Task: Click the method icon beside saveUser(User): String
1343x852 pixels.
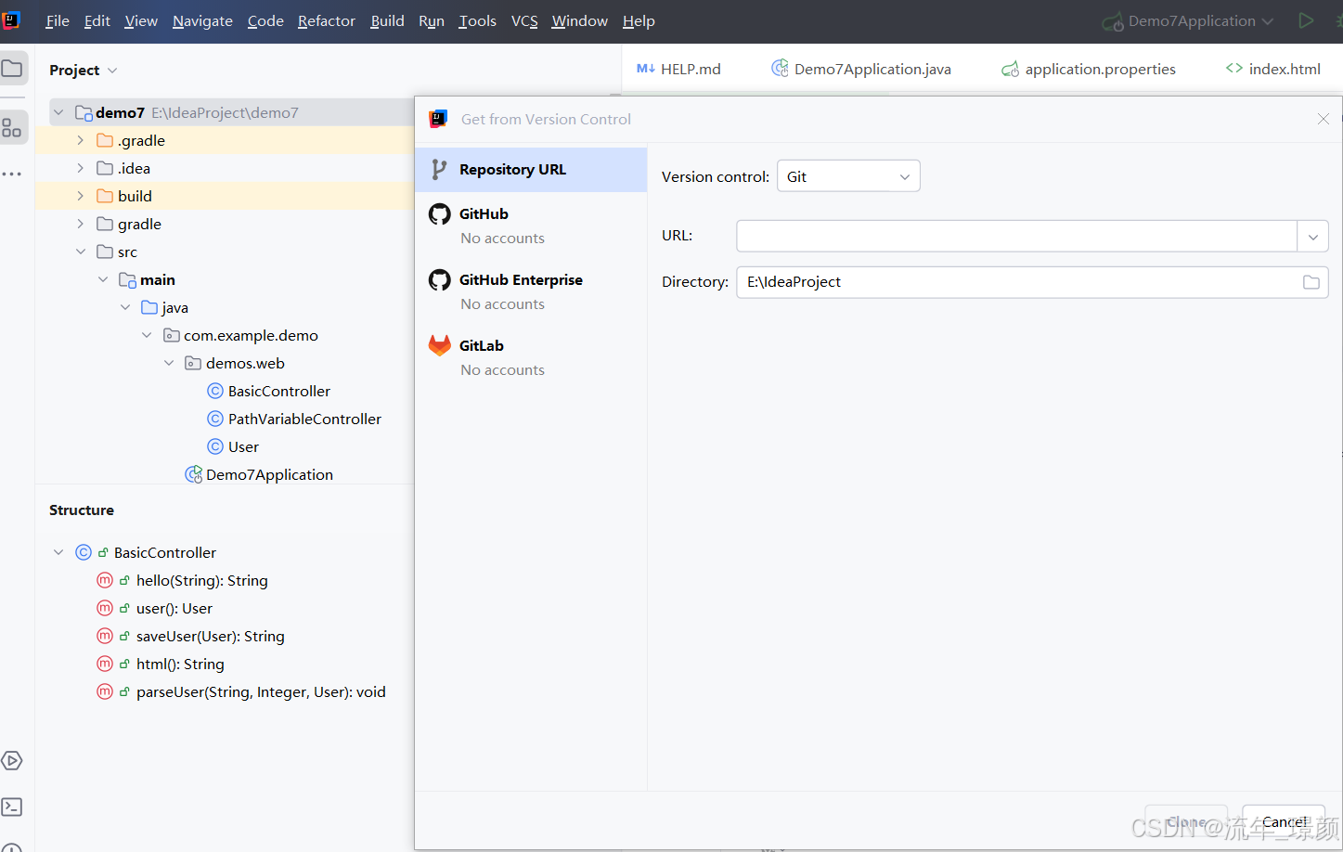Action: pos(105,636)
